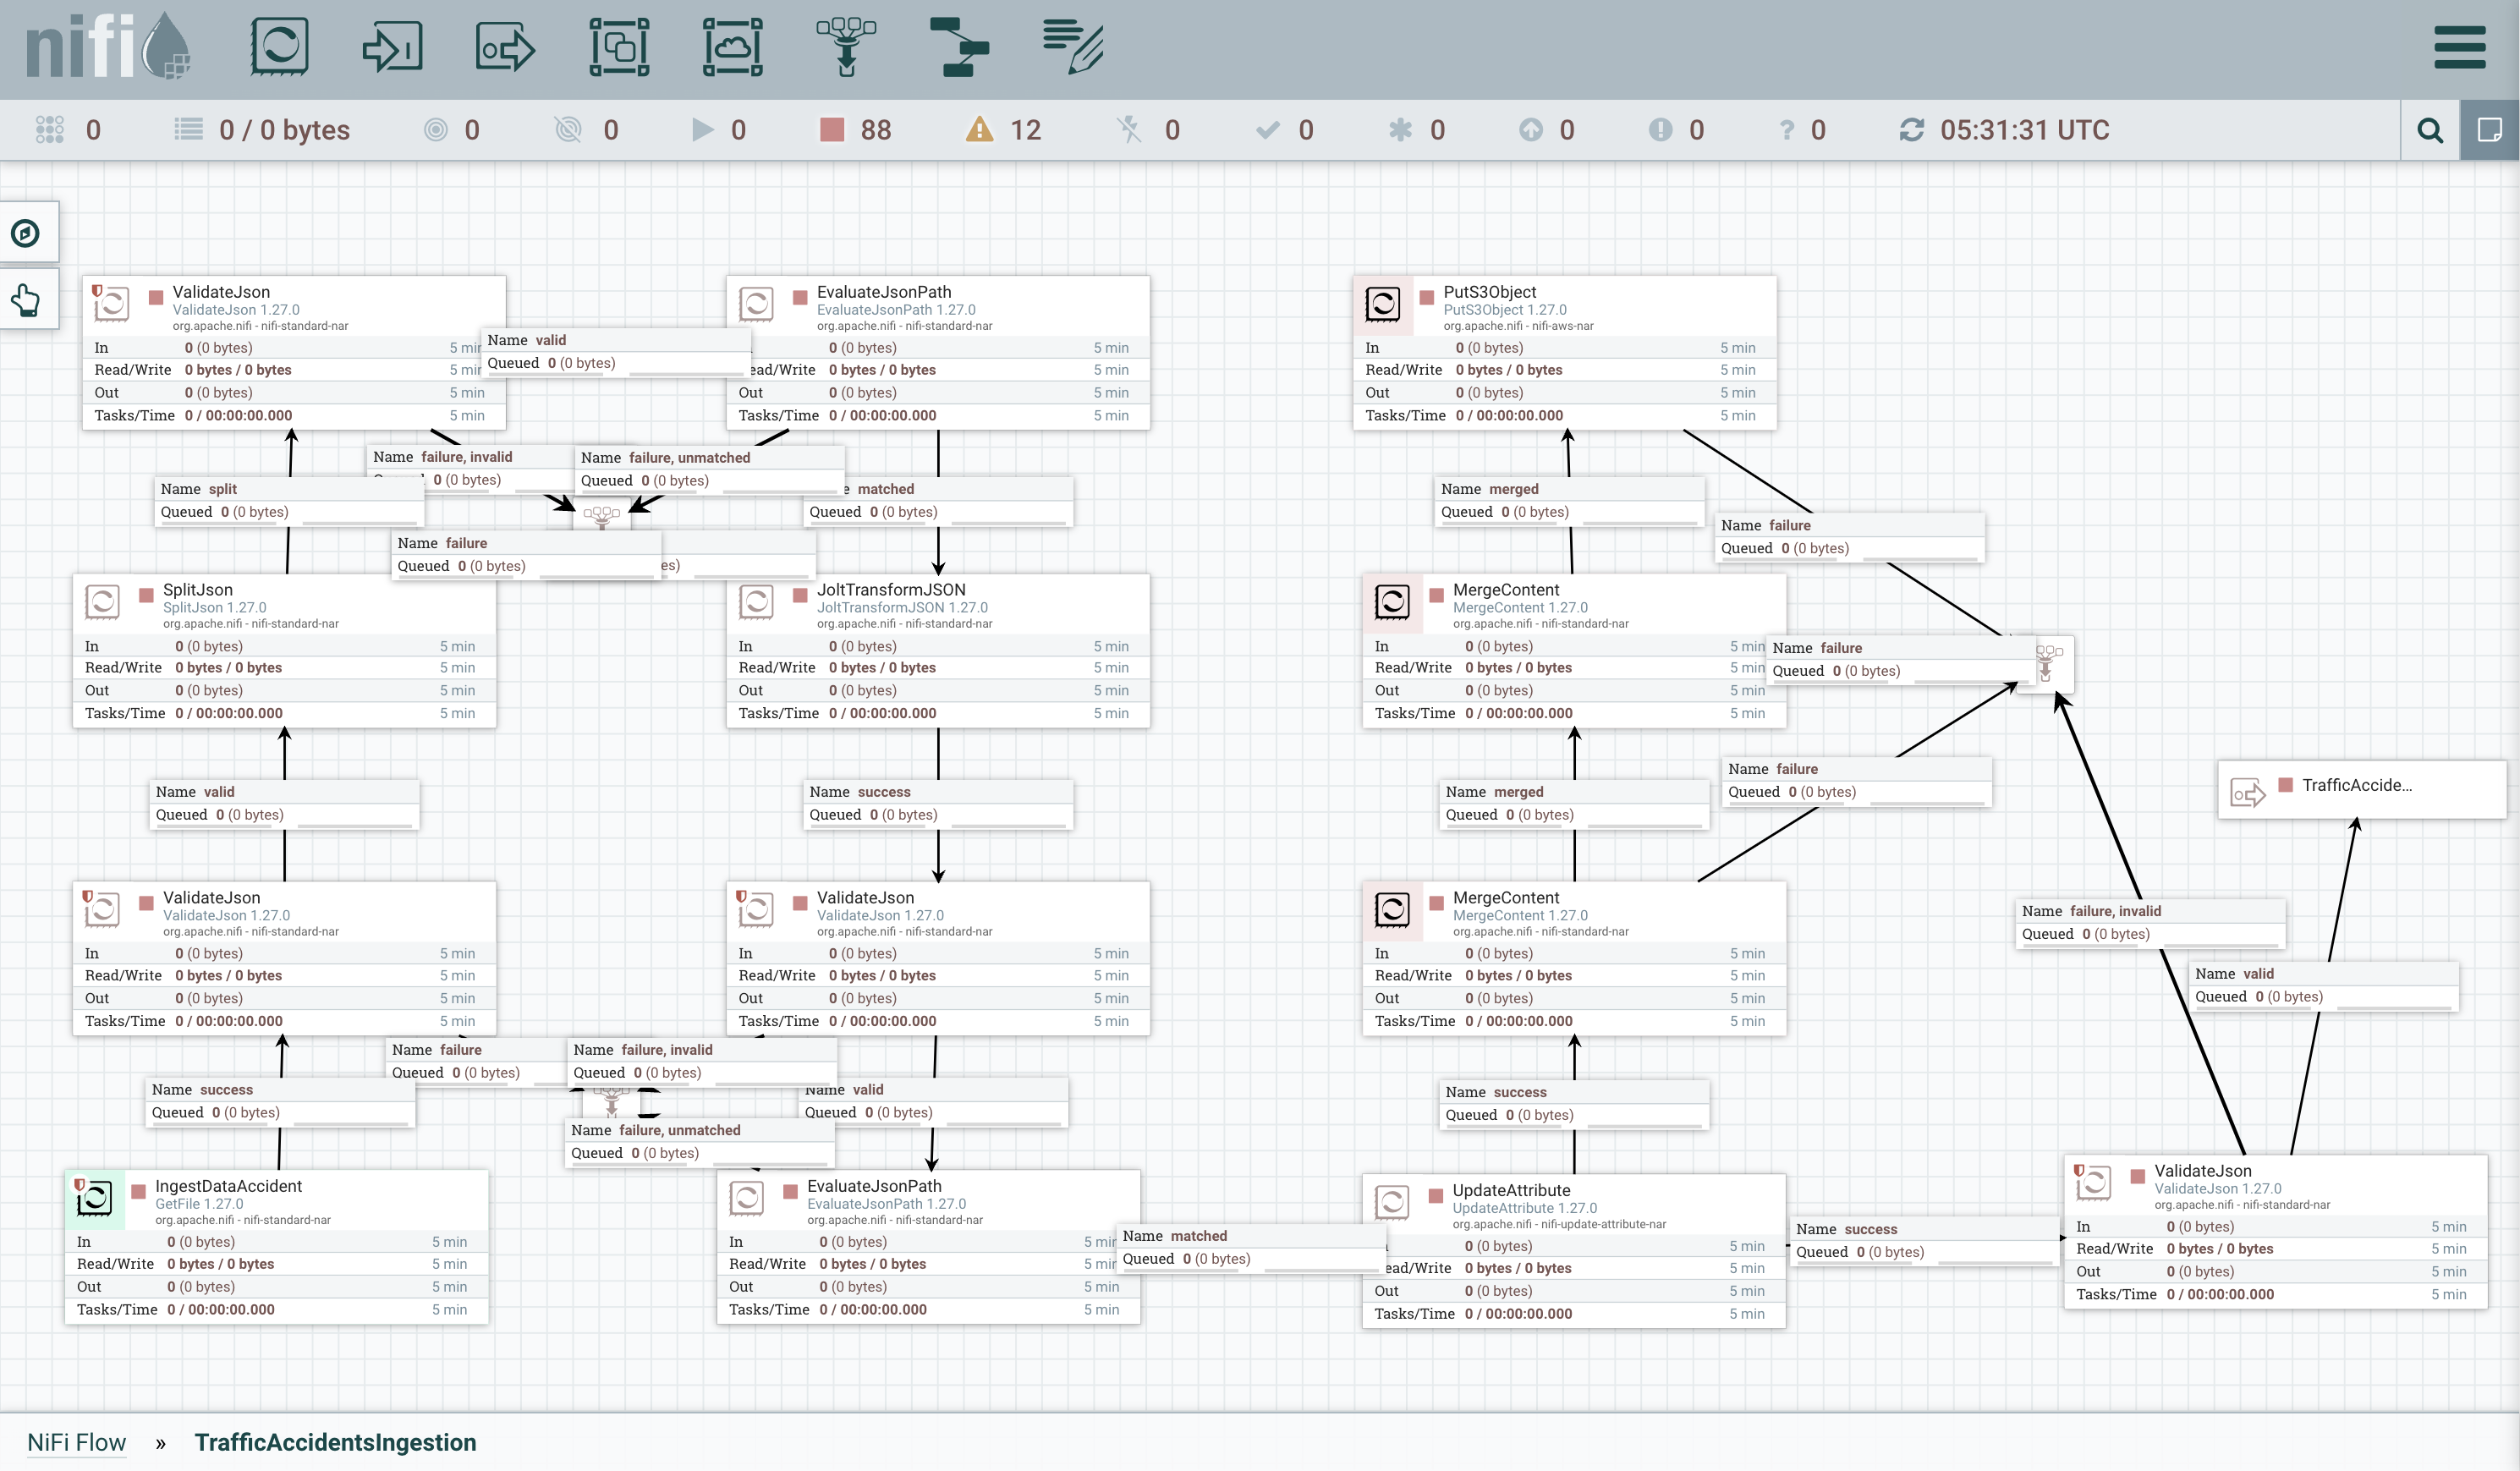Select the 'success' connection below JoltTransformJSON

coord(938,804)
